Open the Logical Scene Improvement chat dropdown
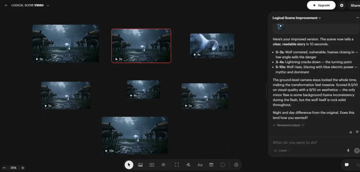360x172 pixels. (319, 18)
